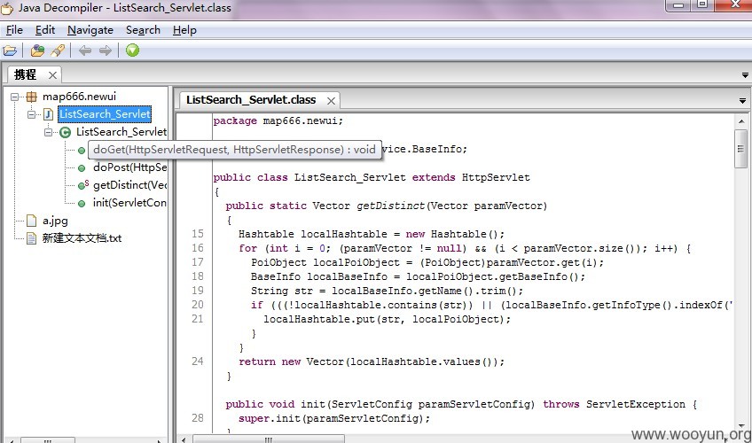
Task: Select the doPost method in the tree
Action: point(130,167)
